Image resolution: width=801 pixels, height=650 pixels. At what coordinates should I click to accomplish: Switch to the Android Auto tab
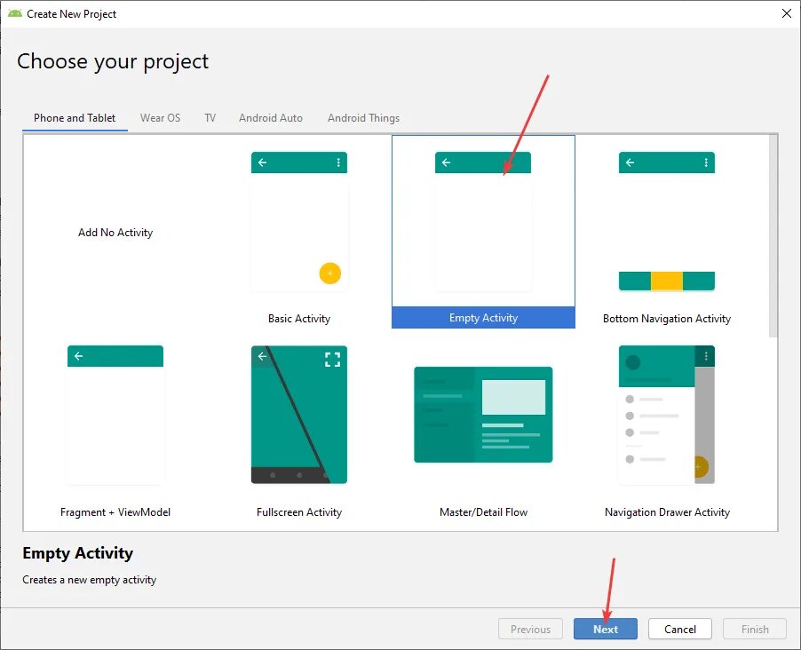pos(270,117)
